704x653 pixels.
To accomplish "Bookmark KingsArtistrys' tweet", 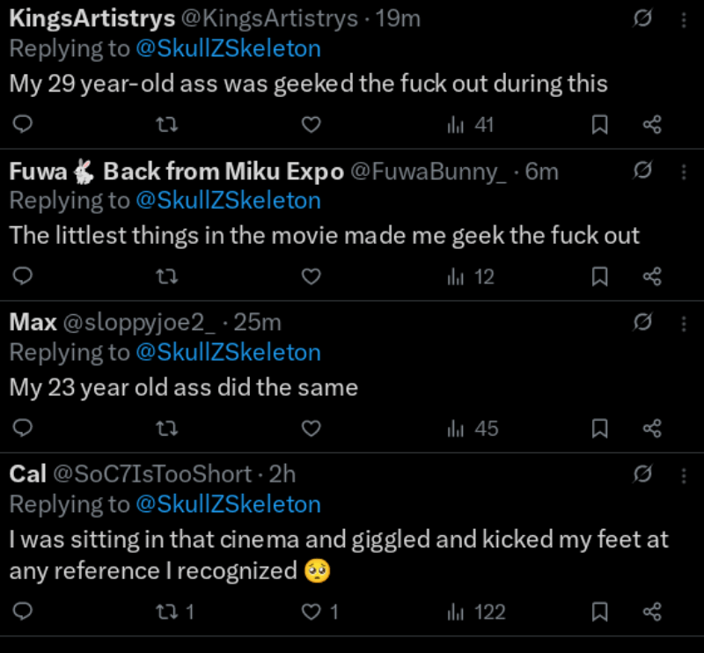I will (599, 125).
